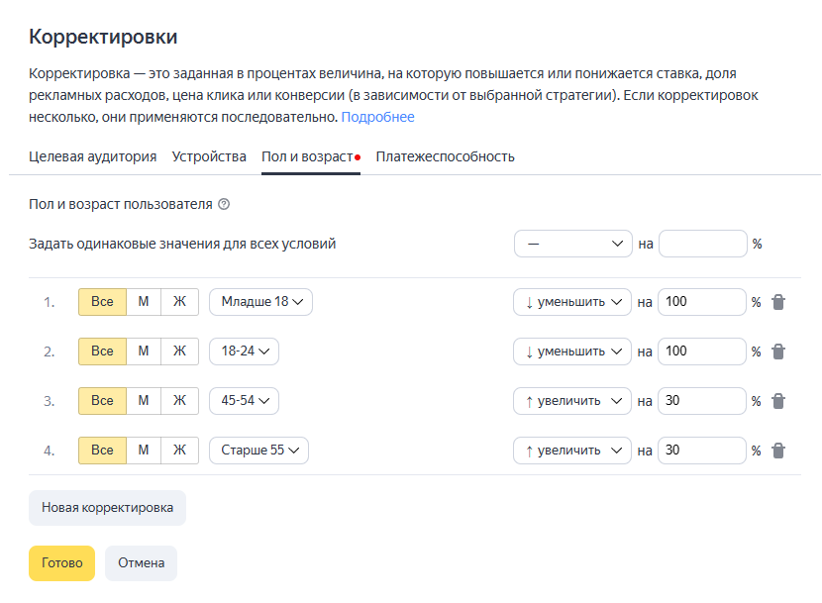Follow the Подробнее link
The image size is (822, 603).
pos(378,117)
